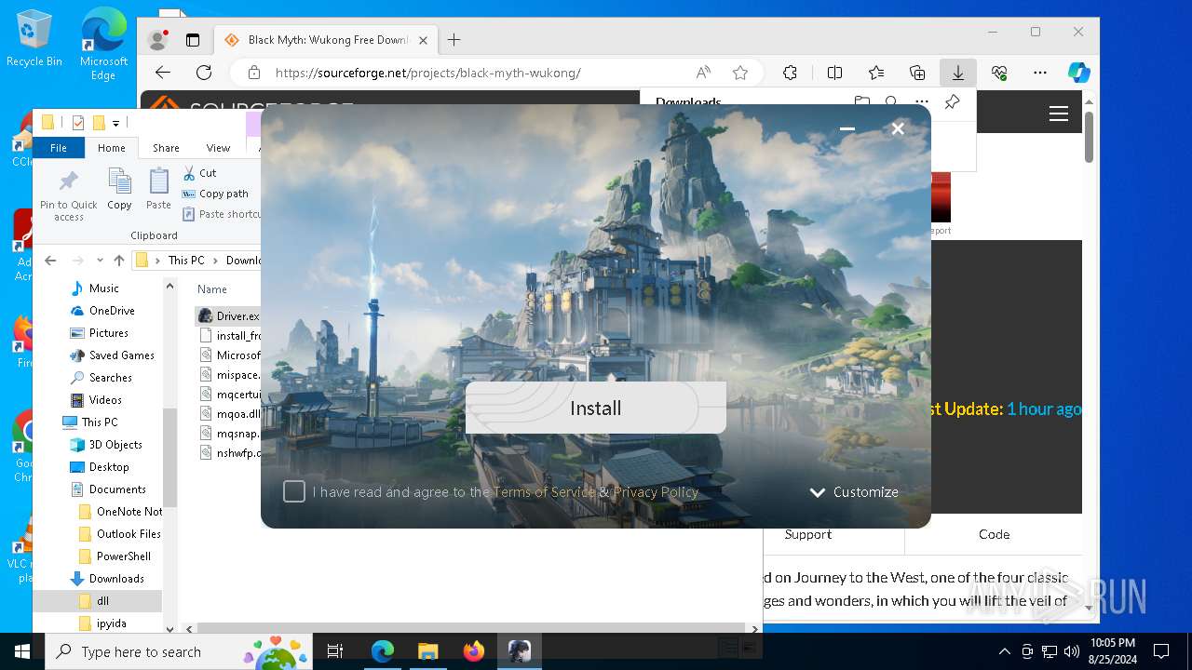Refresh the Edge page

coord(204,73)
